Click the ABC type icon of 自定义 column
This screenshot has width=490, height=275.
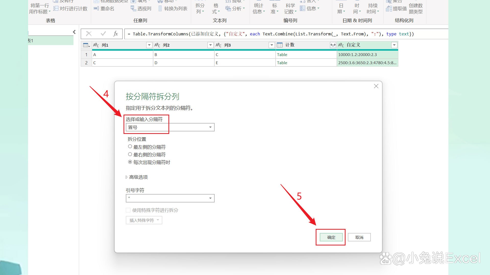341,45
